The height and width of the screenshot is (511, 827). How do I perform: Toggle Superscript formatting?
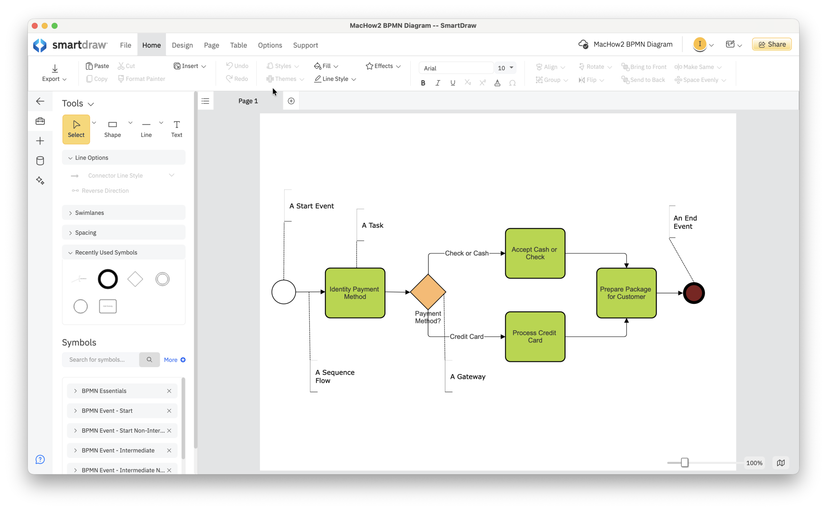(x=482, y=83)
